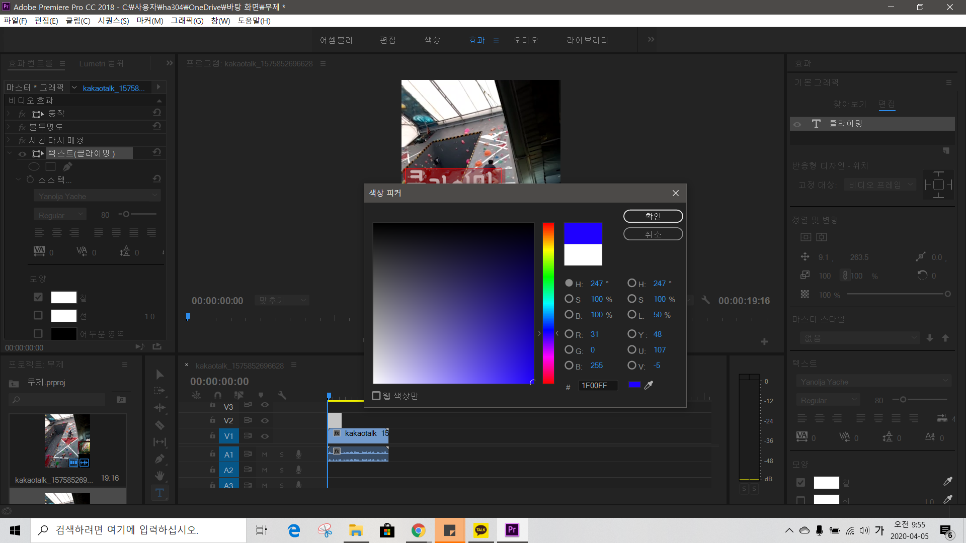Select the Type tool in the toolbar
This screenshot has width=966, height=543.
(x=159, y=493)
